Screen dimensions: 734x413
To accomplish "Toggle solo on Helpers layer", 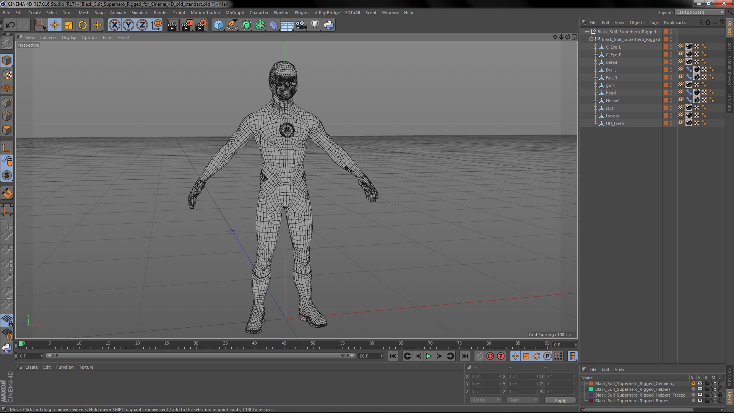I will [693, 389].
